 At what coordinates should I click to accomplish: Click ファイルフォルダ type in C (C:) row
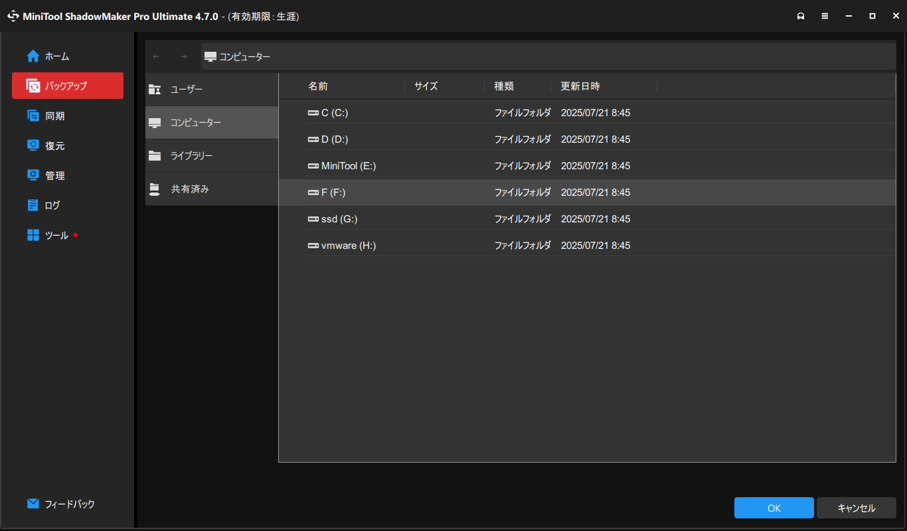(523, 113)
